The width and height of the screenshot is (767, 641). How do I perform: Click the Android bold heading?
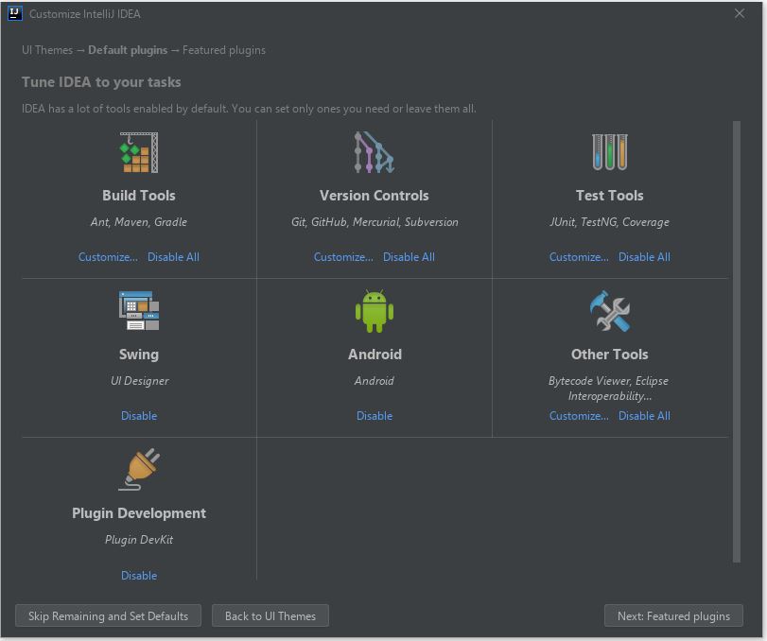pos(375,355)
